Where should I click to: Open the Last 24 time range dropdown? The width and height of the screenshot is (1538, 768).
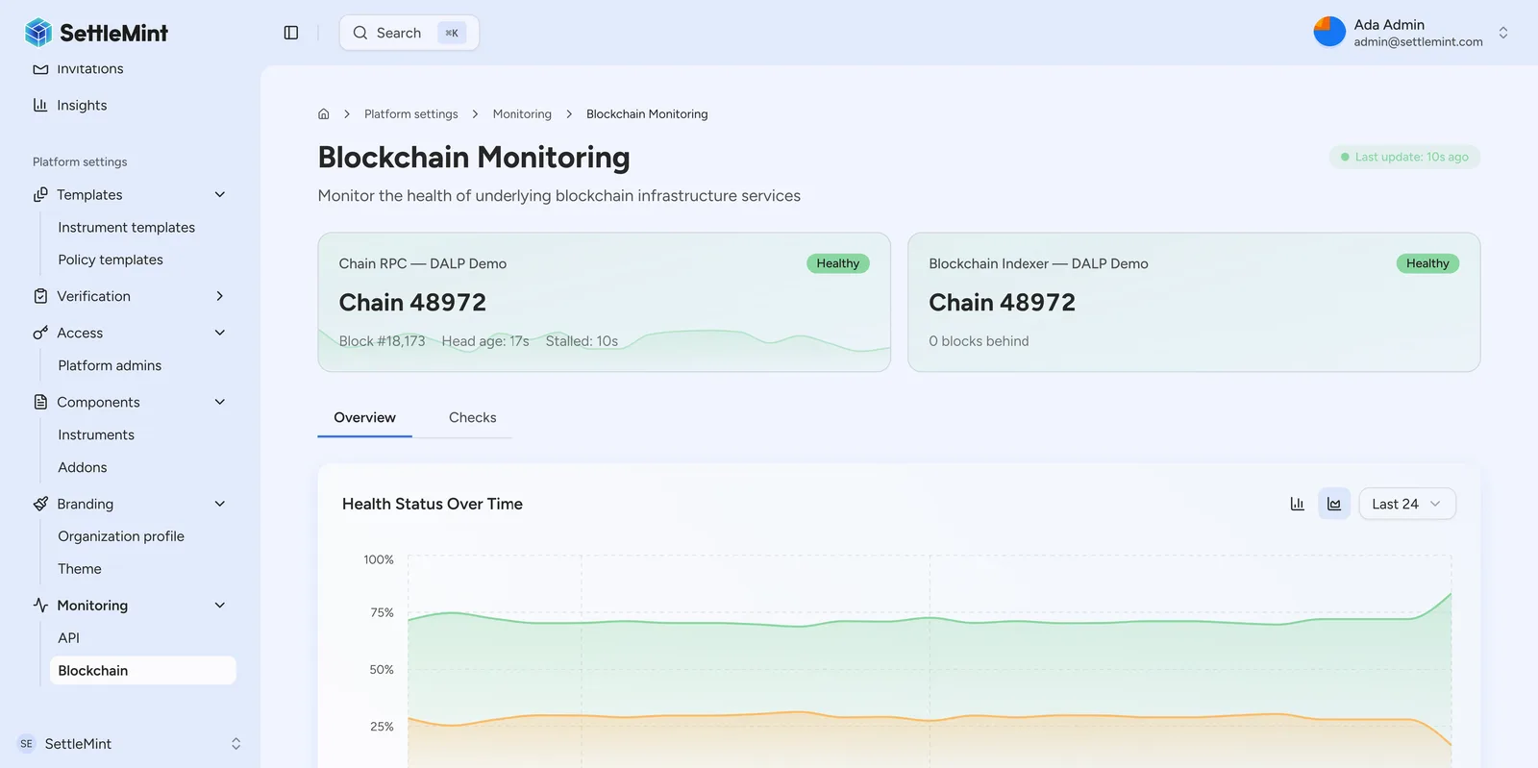pyautogui.click(x=1407, y=504)
